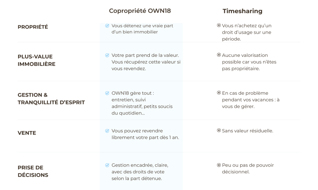Click the 'VENTE' row label

tap(27, 133)
